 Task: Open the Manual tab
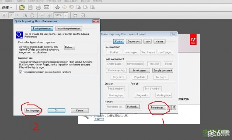tap(159, 41)
